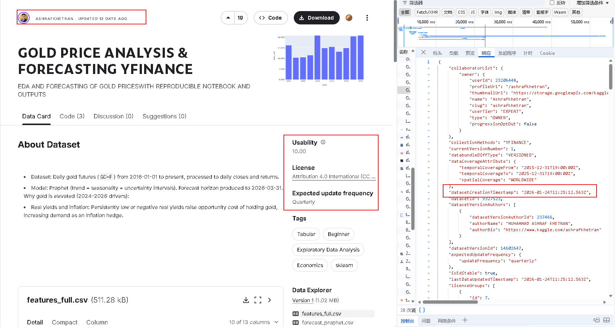615x327 pixels.
Task: Click the vertical scrollbar of the response pane
Action: pyautogui.click(x=611, y=77)
